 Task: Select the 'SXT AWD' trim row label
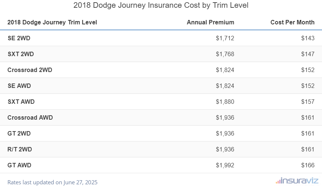click(21, 102)
